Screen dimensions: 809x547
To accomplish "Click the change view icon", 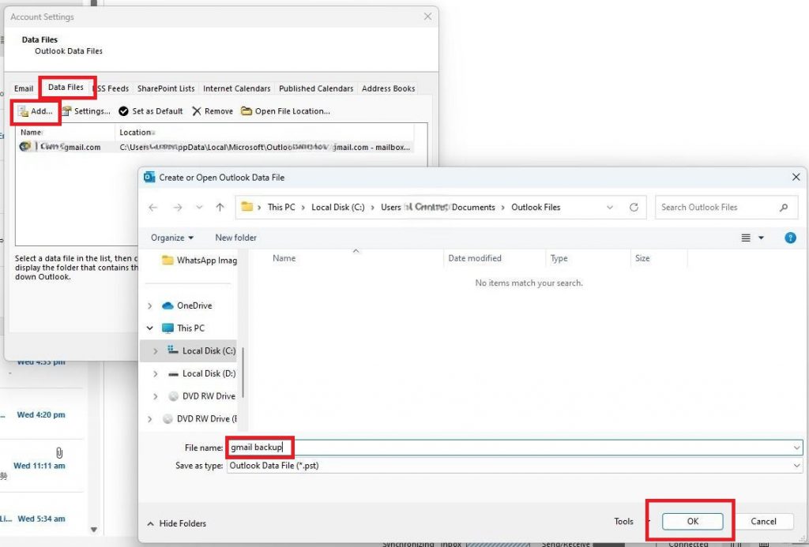I will (x=746, y=238).
